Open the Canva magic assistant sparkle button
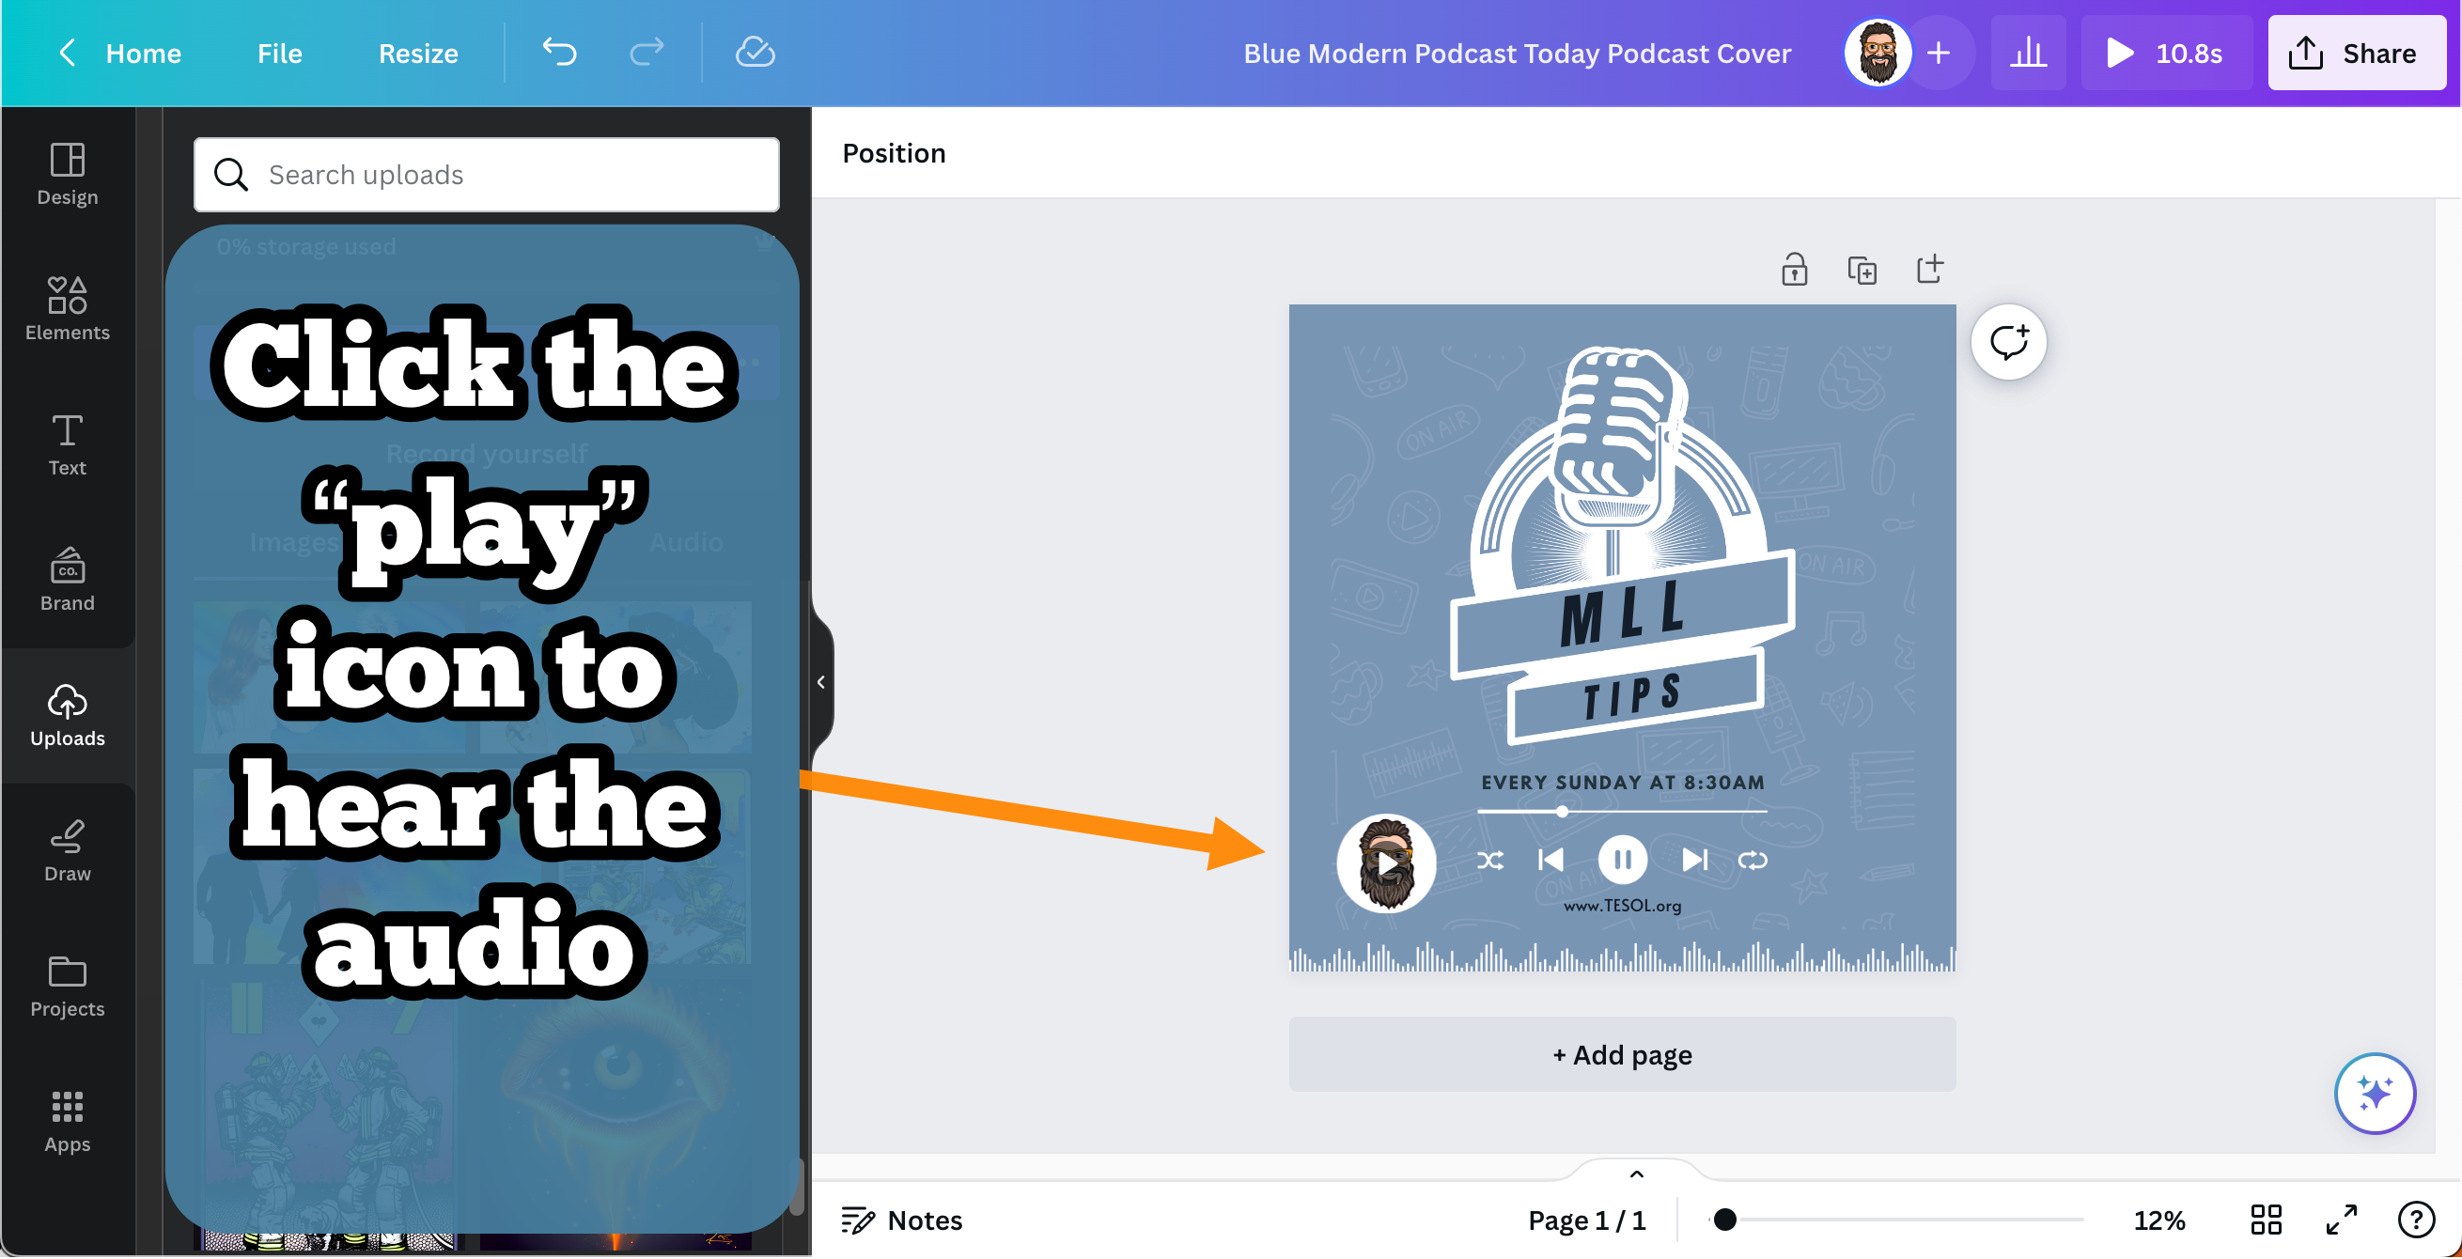 (2374, 1093)
